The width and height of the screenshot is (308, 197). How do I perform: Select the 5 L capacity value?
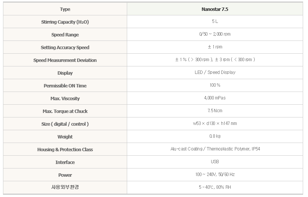215,21
